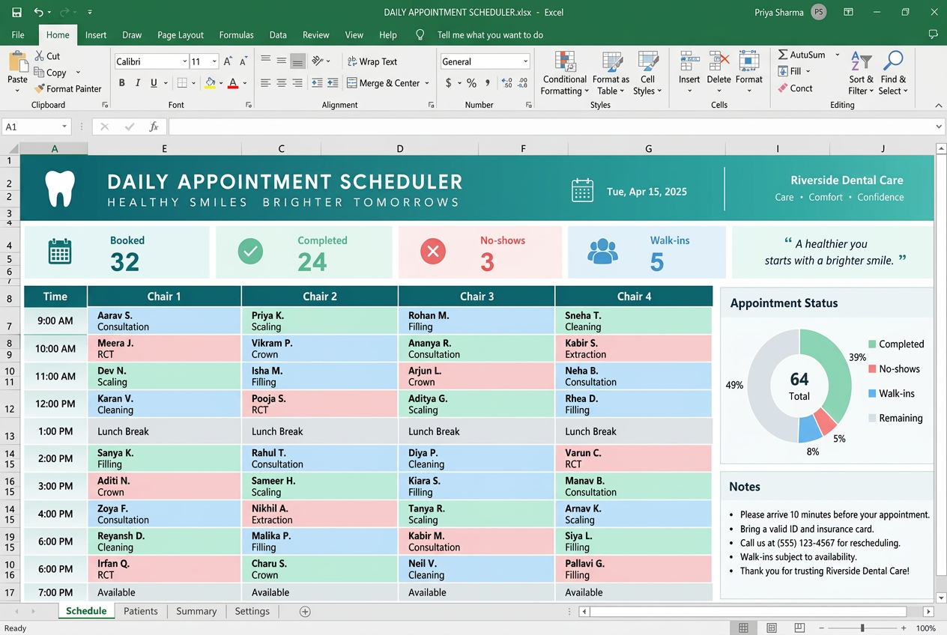947x635 pixels.
Task: Click the Insert cells icon
Action: [689, 61]
